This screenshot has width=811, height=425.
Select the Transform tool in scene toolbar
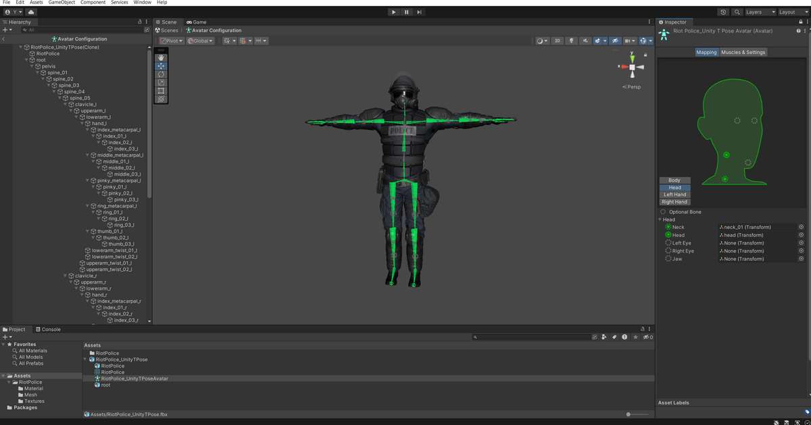(161, 99)
